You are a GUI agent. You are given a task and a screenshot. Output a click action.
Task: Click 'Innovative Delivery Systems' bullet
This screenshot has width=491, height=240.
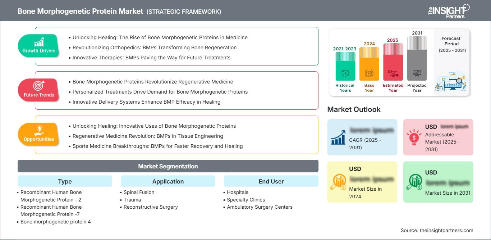(146, 102)
